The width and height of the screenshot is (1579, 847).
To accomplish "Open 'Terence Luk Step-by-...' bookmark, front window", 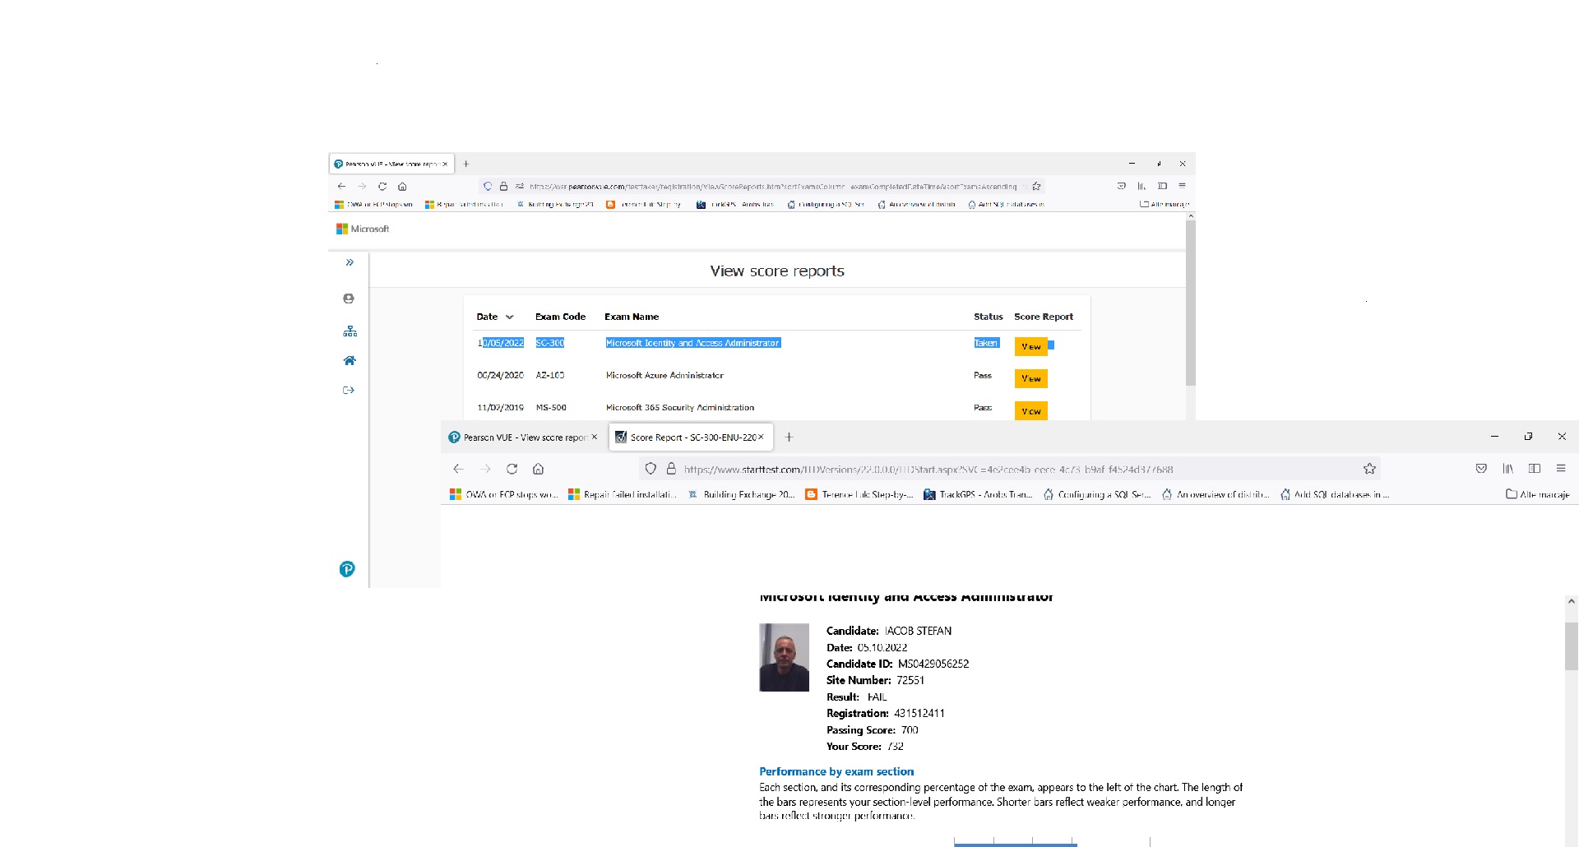I will [859, 494].
